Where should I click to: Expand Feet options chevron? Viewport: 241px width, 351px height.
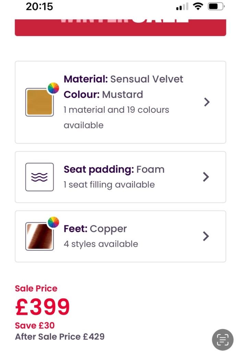pos(206,236)
